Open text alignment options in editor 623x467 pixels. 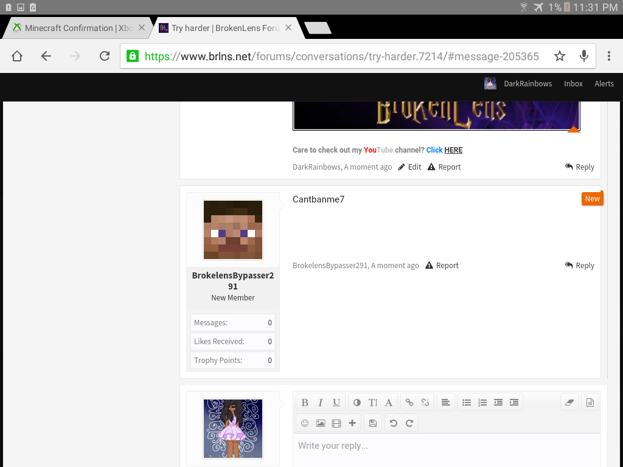pyautogui.click(x=446, y=403)
